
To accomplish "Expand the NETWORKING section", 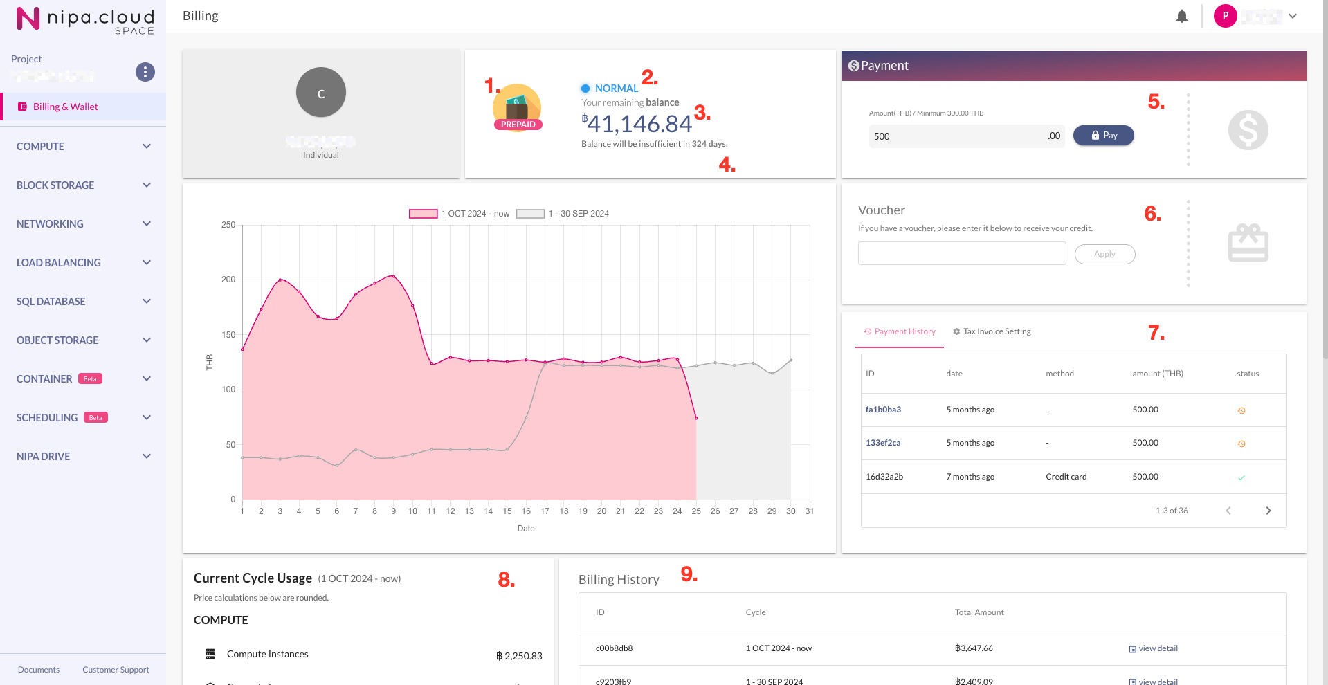I will tap(83, 223).
